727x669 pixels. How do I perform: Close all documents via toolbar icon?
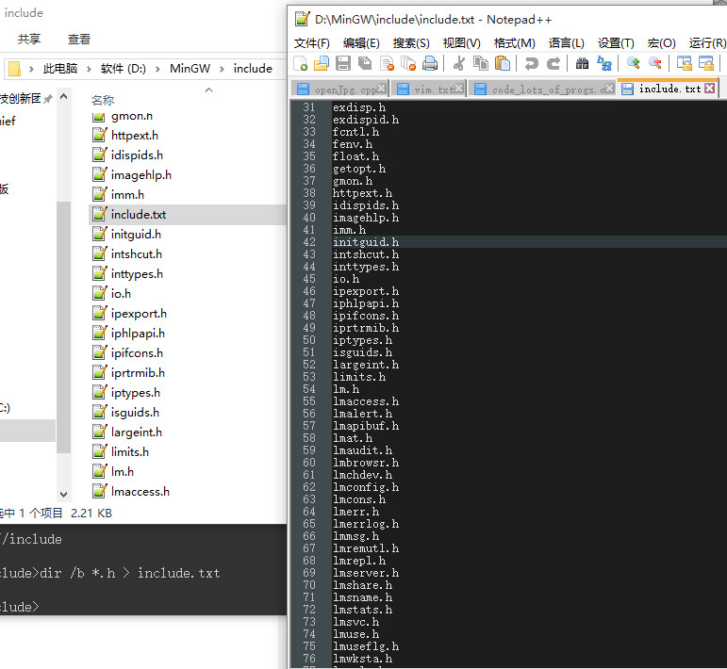pos(408,63)
